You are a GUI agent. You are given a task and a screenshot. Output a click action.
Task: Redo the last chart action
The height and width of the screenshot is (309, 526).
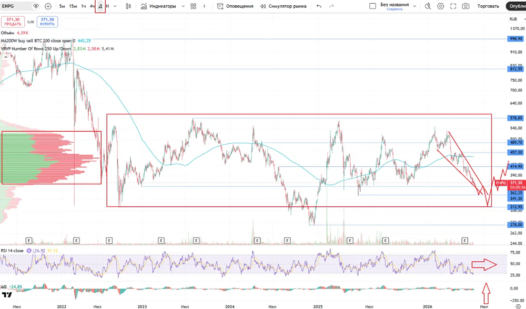(331, 6)
